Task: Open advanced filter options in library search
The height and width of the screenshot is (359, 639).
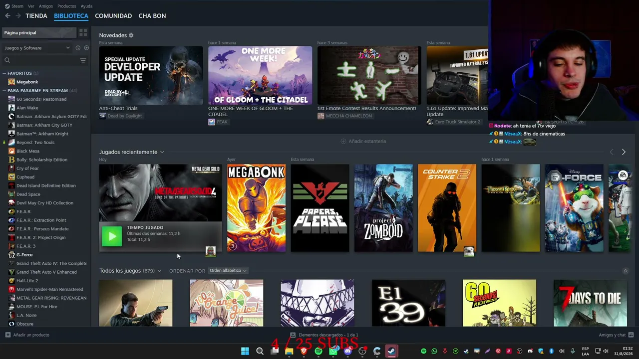Action: (83, 60)
